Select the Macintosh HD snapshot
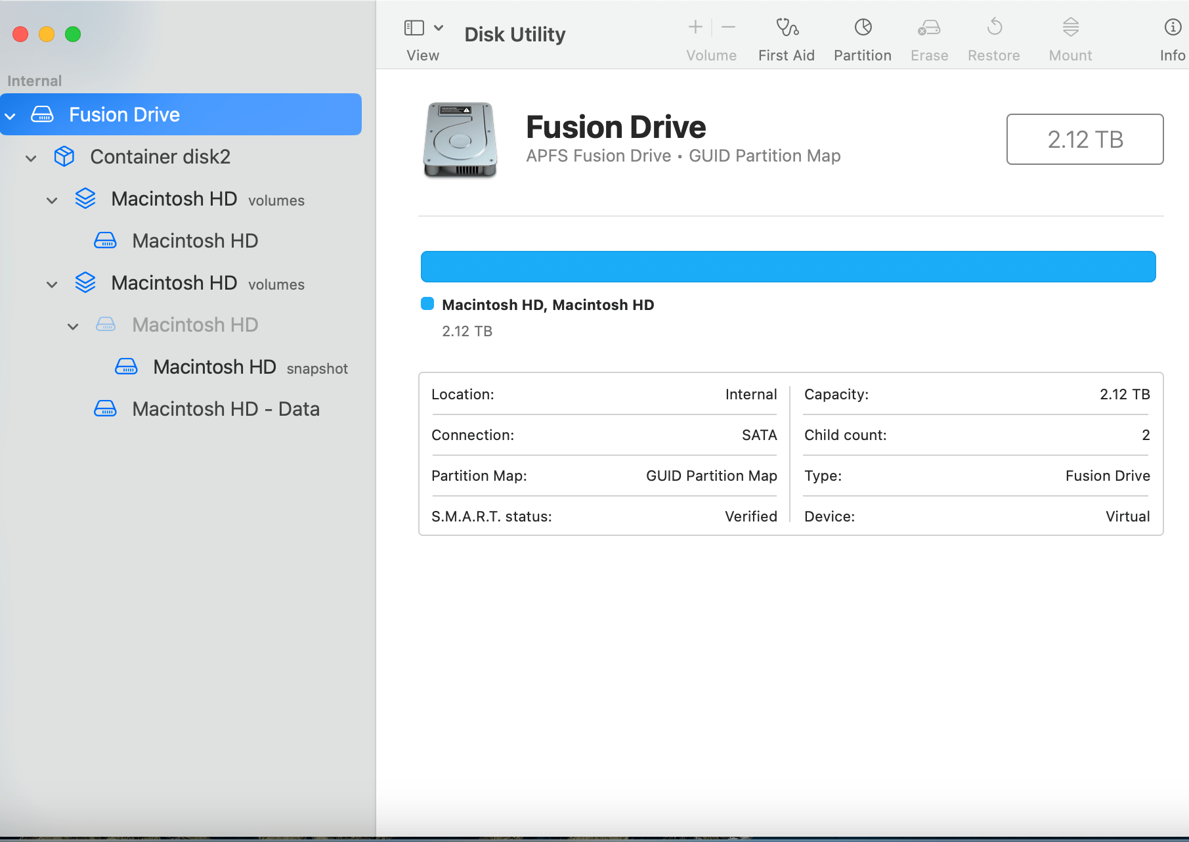 [215, 366]
